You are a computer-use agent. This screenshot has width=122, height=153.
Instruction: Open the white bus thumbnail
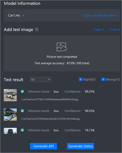(x=10, y=95)
